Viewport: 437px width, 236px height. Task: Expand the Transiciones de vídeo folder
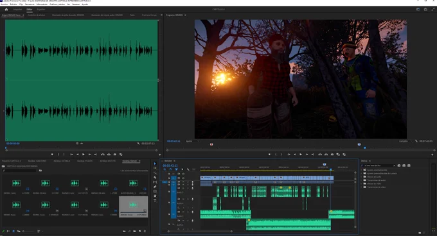point(362,187)
